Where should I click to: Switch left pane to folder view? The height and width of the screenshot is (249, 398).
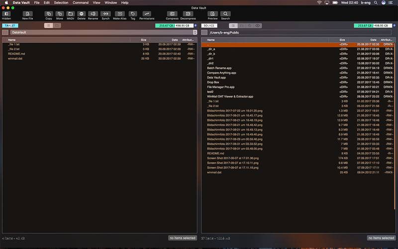[57, 25]
